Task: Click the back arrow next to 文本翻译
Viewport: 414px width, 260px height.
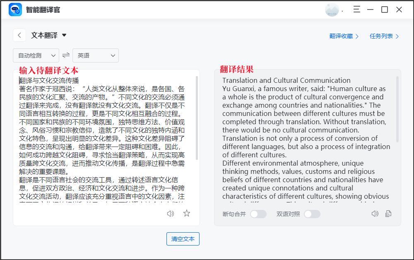Action: 19,35
